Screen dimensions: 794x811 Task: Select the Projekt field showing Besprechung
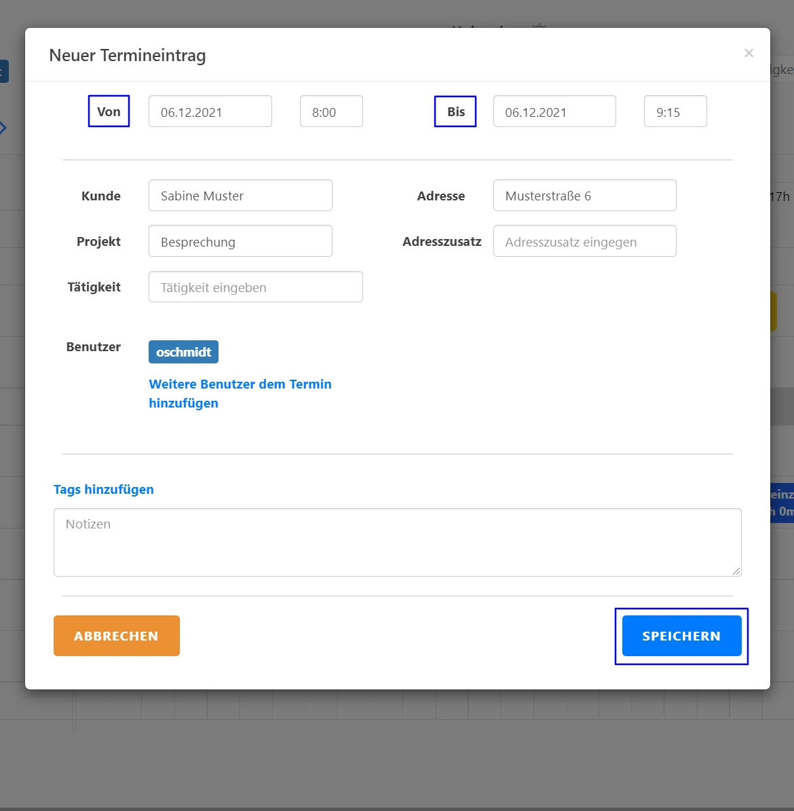(x=240, y=241)
